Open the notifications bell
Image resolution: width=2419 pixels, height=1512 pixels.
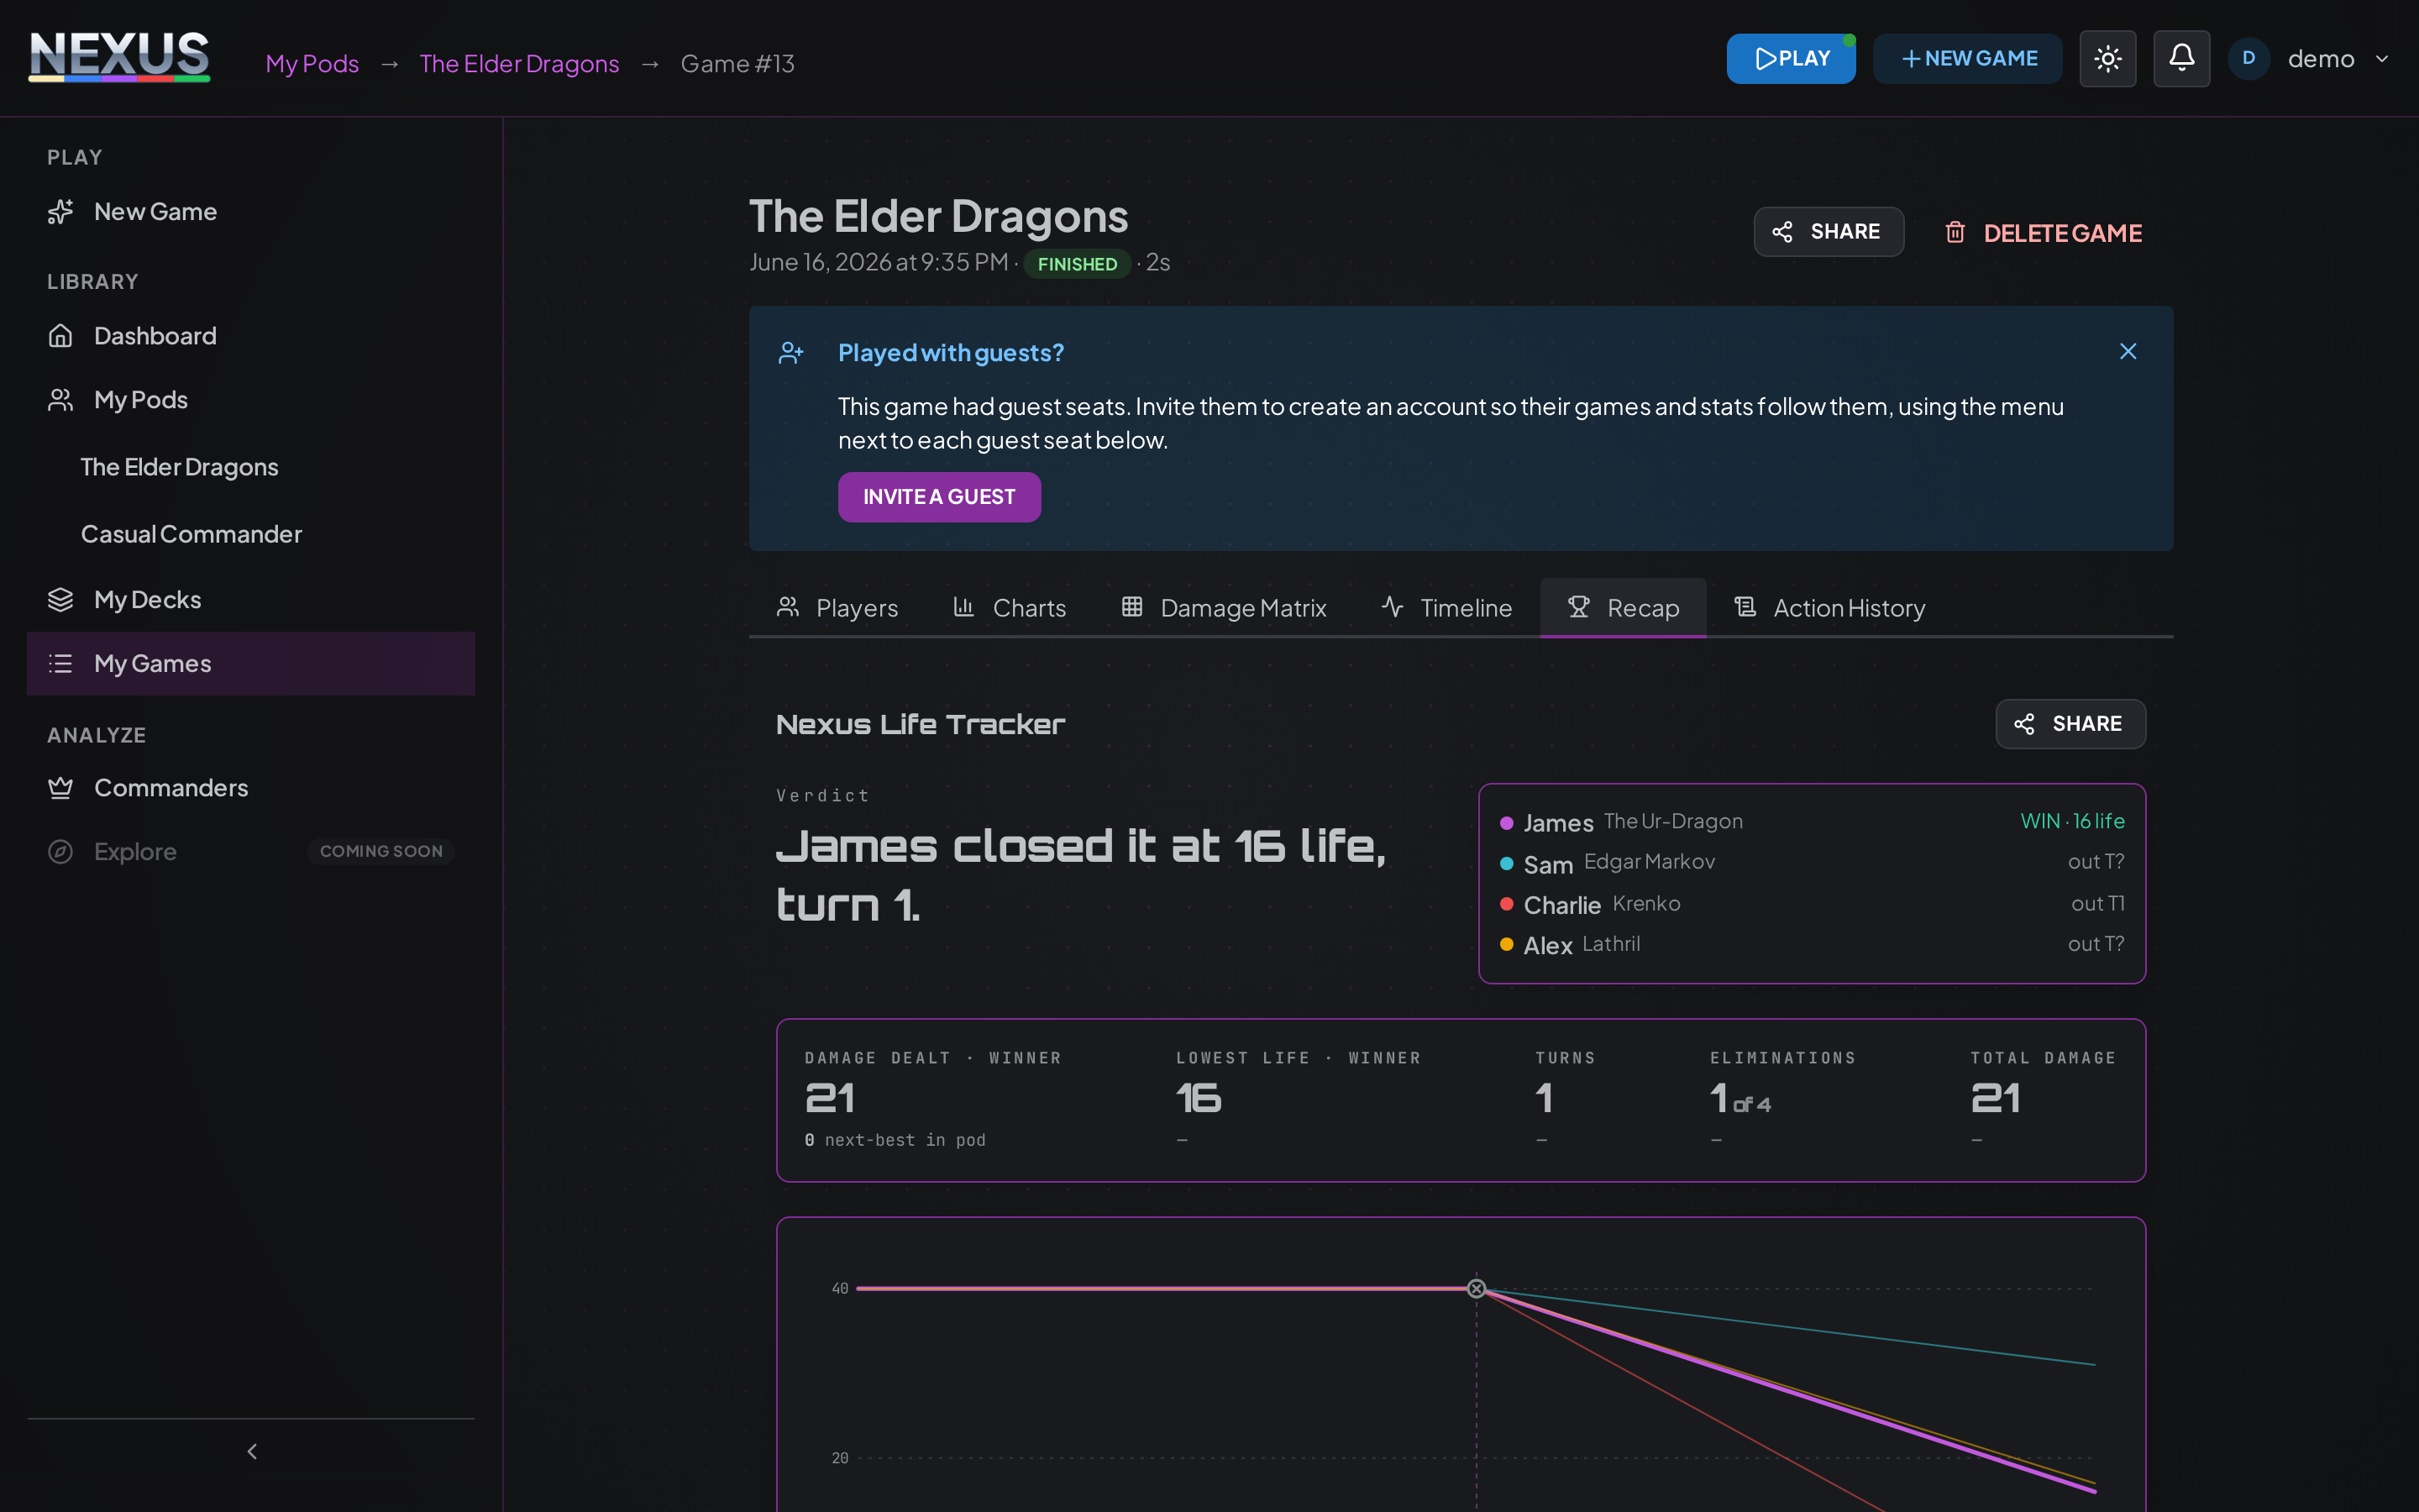[2181, 59]
